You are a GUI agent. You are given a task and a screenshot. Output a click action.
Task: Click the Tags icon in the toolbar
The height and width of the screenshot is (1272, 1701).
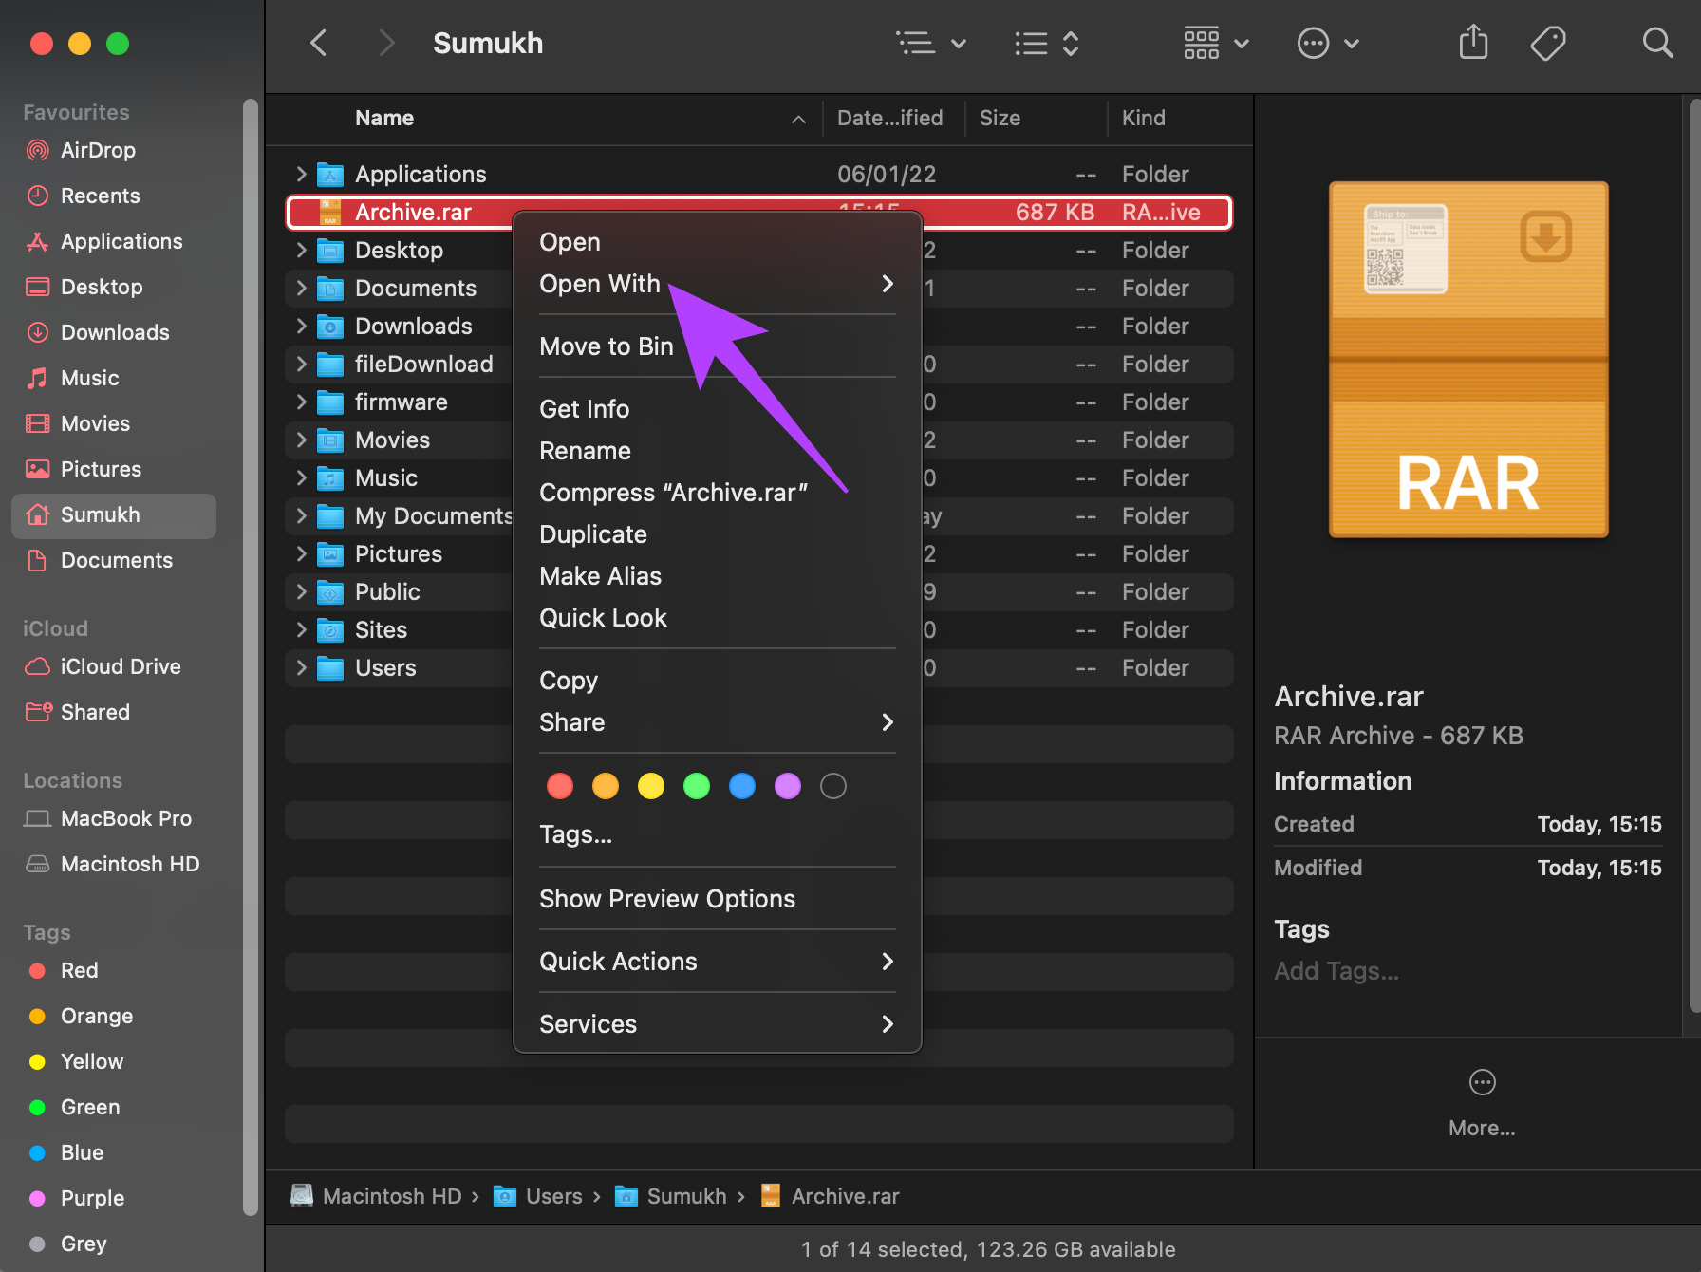(1548, 43)
